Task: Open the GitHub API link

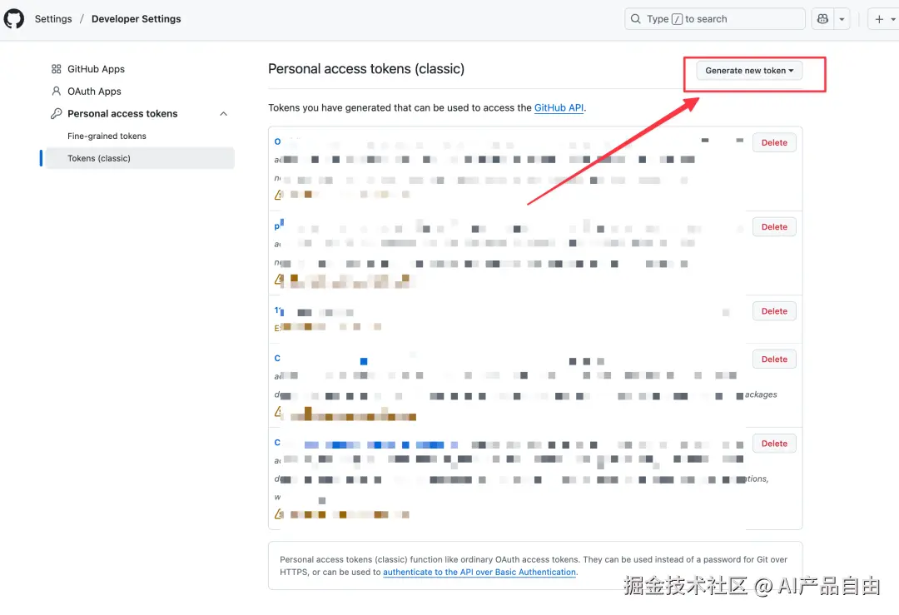Action: [559, 107]
